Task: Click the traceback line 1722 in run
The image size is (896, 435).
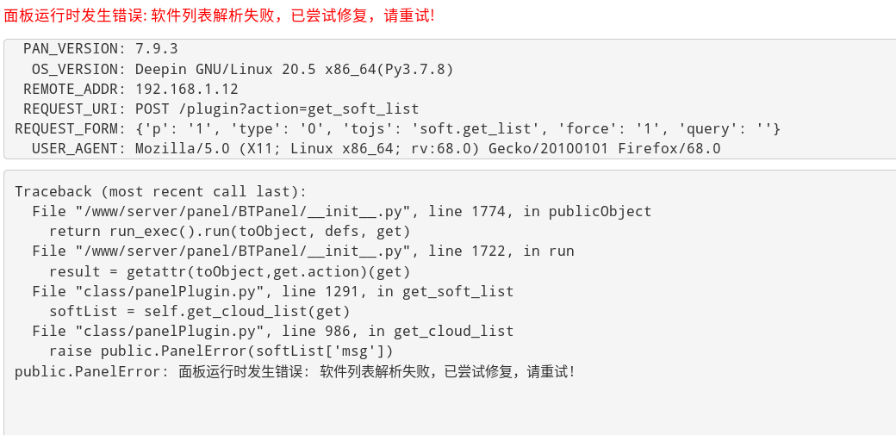Action: tap(302, 251)
